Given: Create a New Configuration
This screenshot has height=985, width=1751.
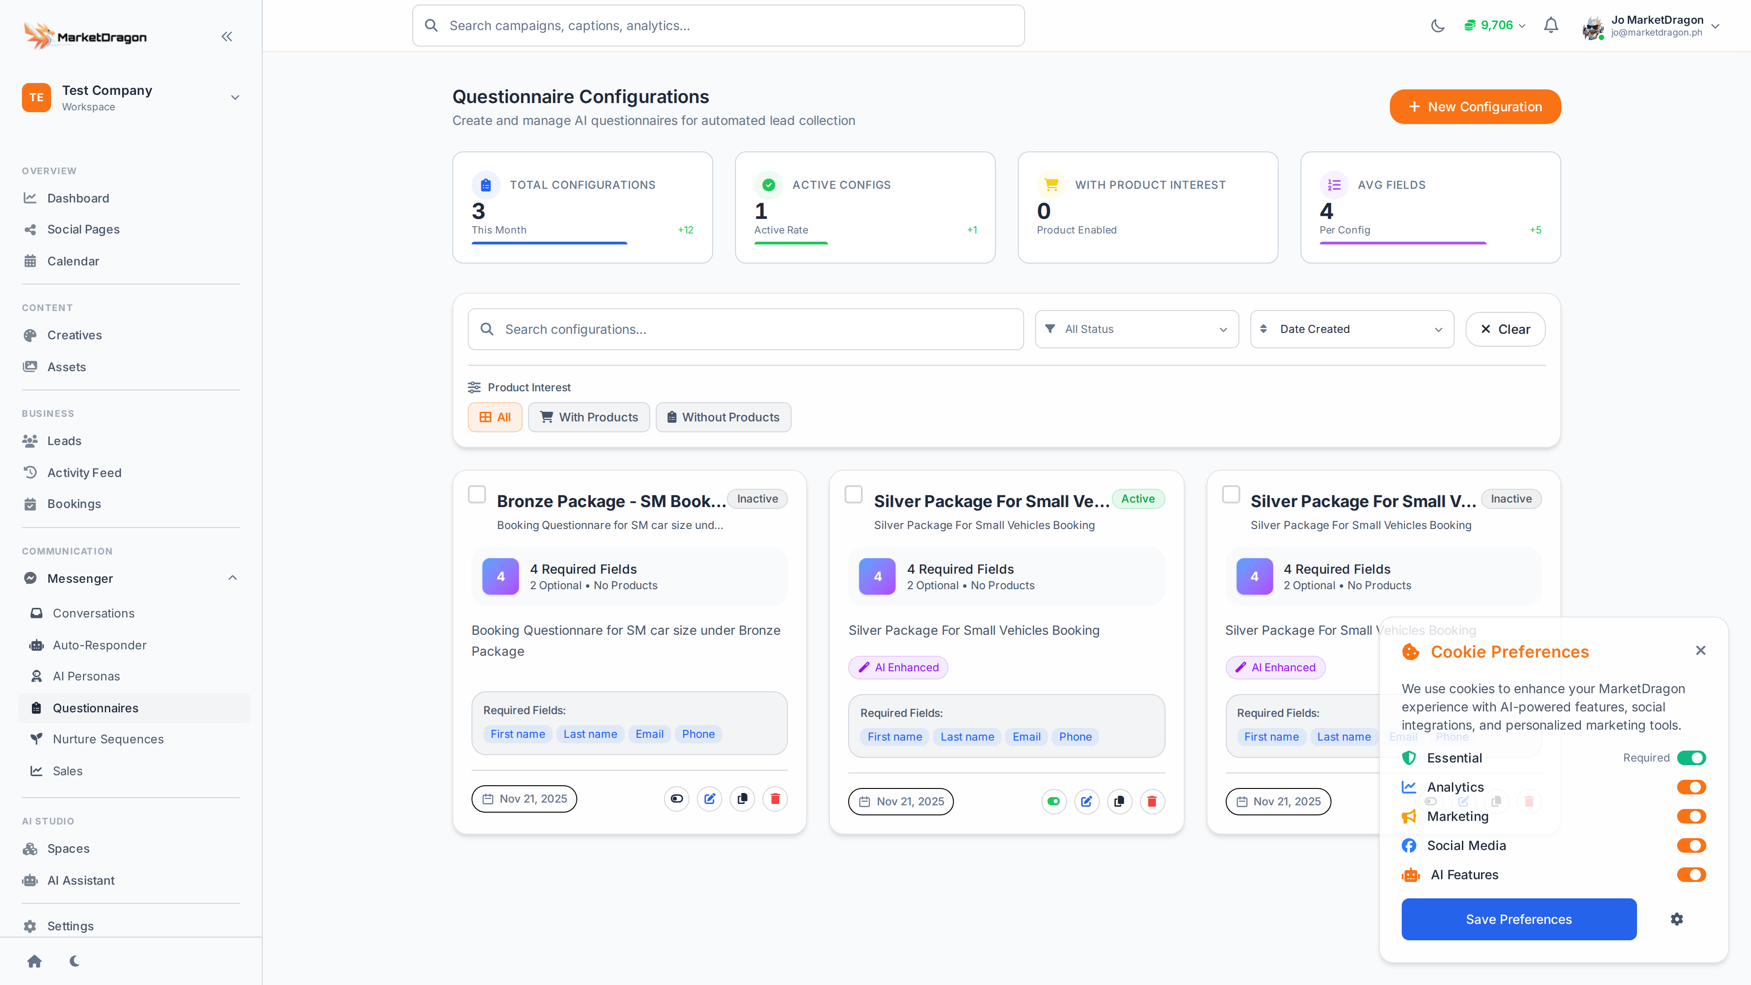Looking at the screenshot, I should (1475, 107).
